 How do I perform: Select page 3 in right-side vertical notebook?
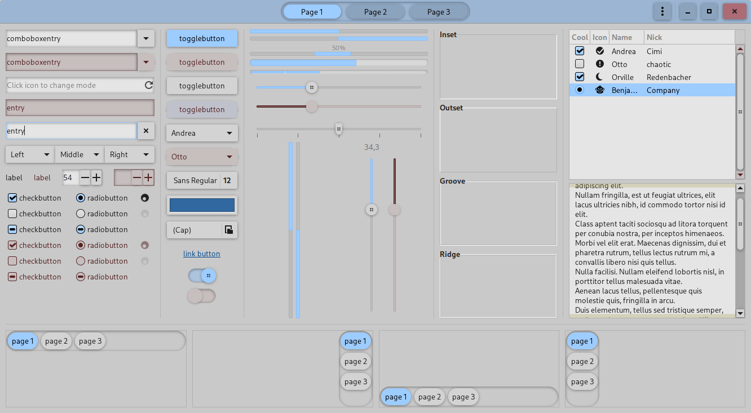click(356, 381)
